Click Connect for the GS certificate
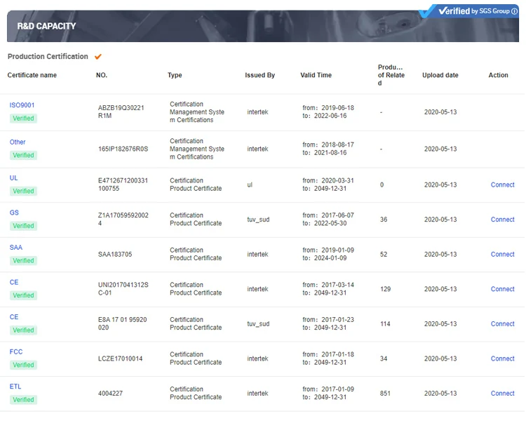526x423 pixels. coord(502,220)
